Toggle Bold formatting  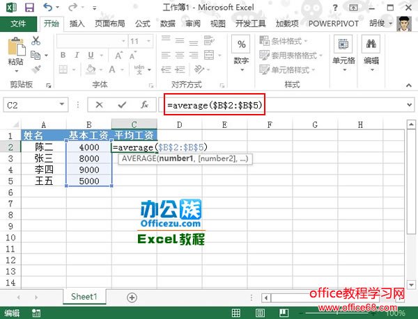tap(63, 55)
